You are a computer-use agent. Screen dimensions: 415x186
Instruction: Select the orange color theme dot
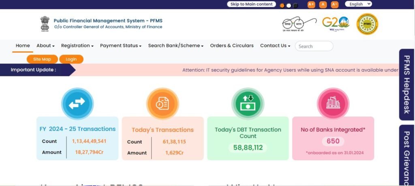click(x=282, y=6)
